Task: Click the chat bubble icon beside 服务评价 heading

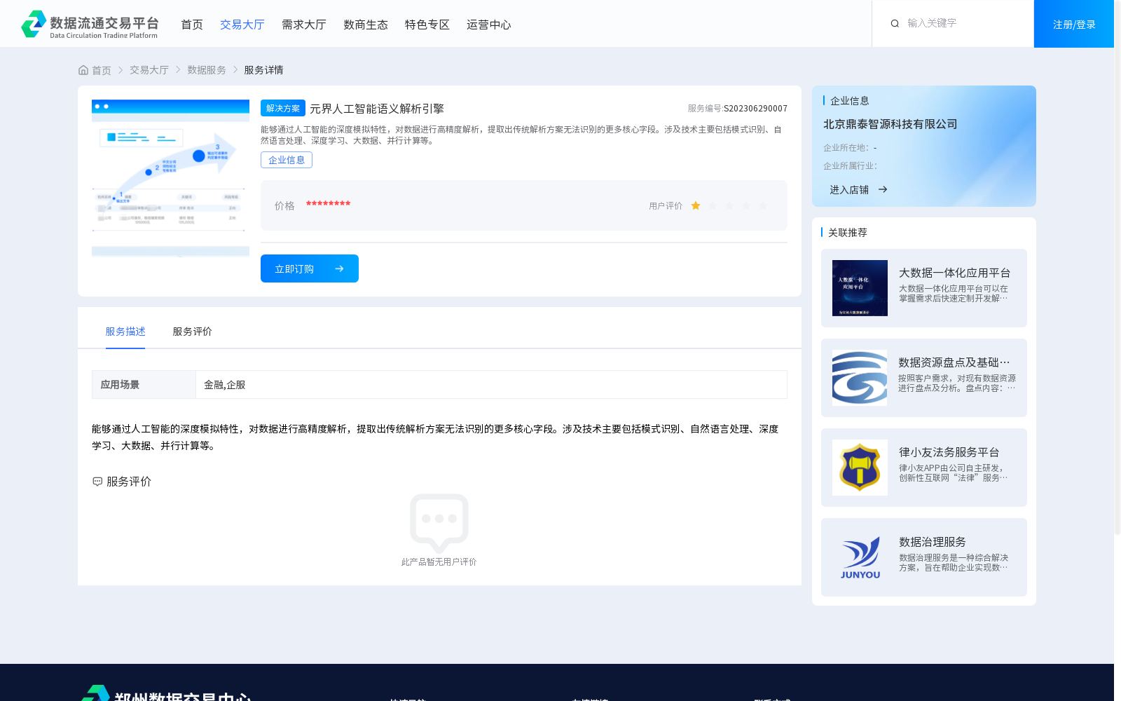Action: pos(97,482)
